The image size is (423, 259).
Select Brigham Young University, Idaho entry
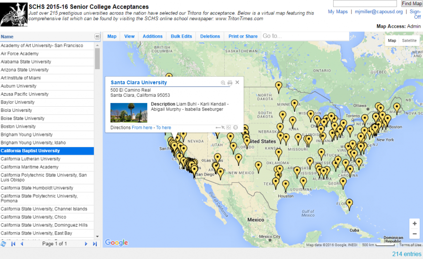tap(47, 143)
